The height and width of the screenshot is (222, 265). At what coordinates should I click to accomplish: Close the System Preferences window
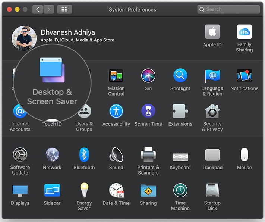tap(9, 9)
